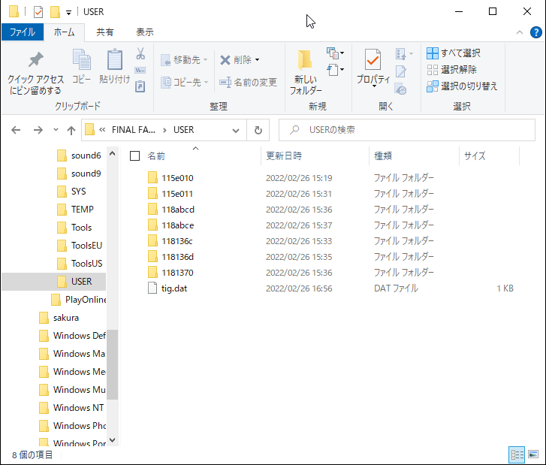Open the Open-with dropdown in 開く group
This screenshot has height=465, width=546.
click(404, 54)
